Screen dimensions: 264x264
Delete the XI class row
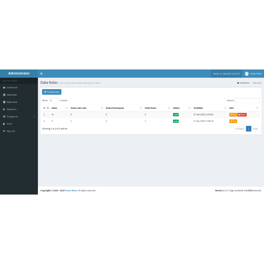pos(242,115)
